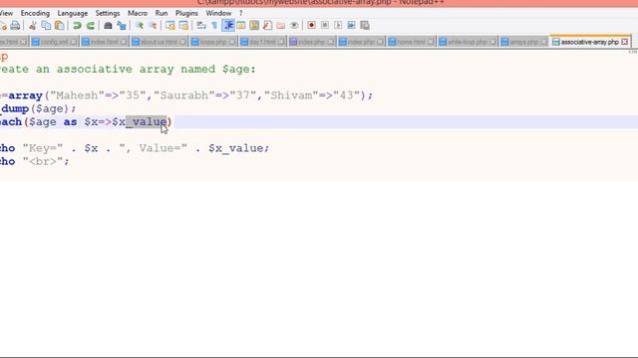The height and width of the screenshot is (358, 638).
Task: Click the Stop recording macro icon
Action: (325, 26)
